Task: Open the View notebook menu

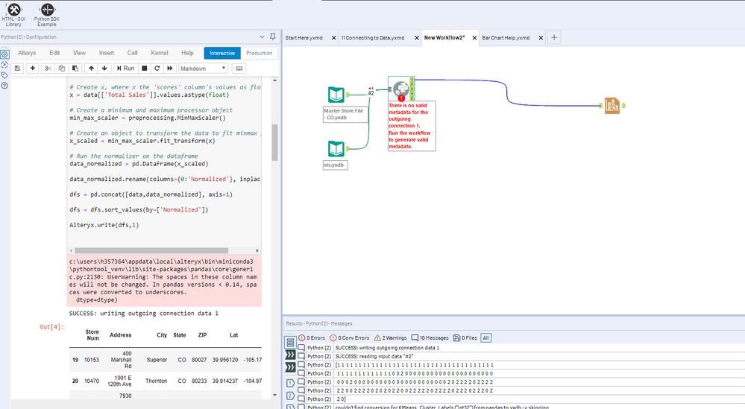Action: coord(79,53)
